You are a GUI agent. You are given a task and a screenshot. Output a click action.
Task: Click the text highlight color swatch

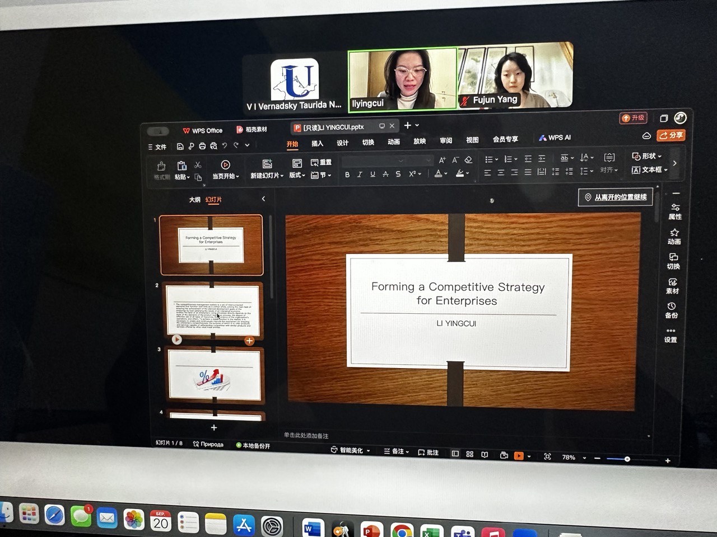click(x=459, y=173)
